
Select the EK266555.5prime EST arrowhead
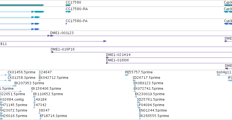tap(140, 119)
